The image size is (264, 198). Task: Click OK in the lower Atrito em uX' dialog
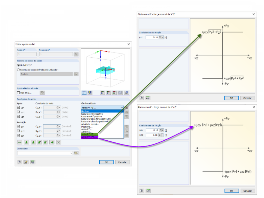[x=231, y=191]
